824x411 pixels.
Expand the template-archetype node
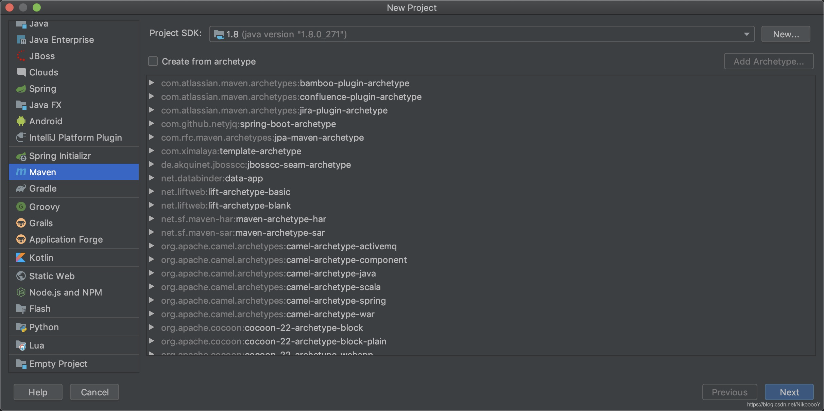coord(152,151)
